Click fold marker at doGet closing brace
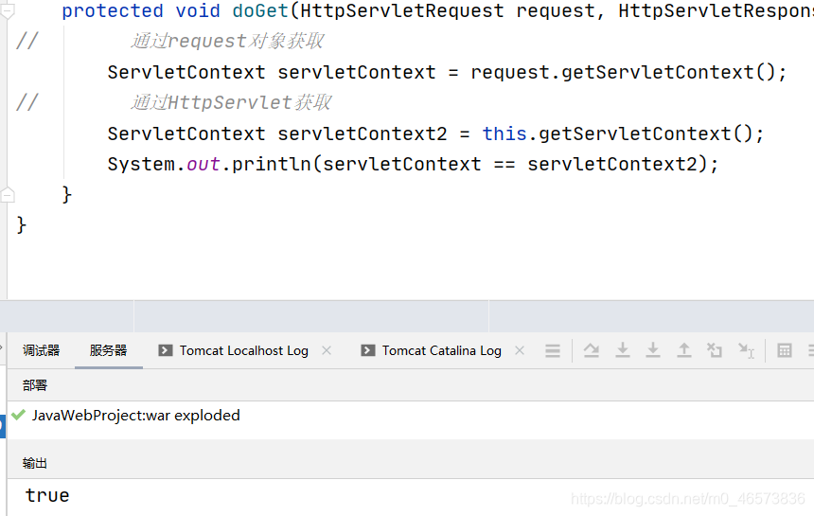Image resolution: width=814 pixels, height=516 pixels. pos(8,195)
